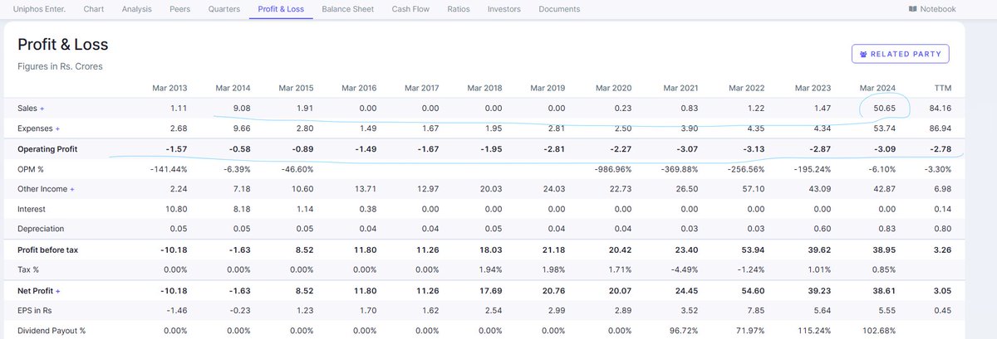This screenshot has width=997, height=339.
Task: Select TTM Sales value 84.16
Action: [x=940, y=109]
